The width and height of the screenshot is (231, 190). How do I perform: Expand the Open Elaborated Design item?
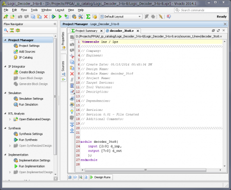click(x=10, y=119)
